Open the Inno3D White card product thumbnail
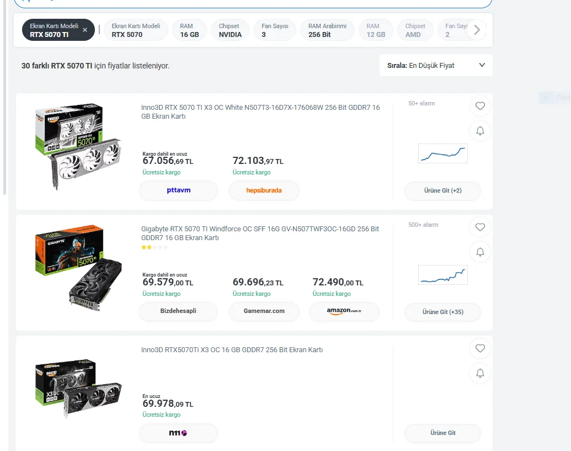This screenshot has height=451, width=571. (78, 147)
